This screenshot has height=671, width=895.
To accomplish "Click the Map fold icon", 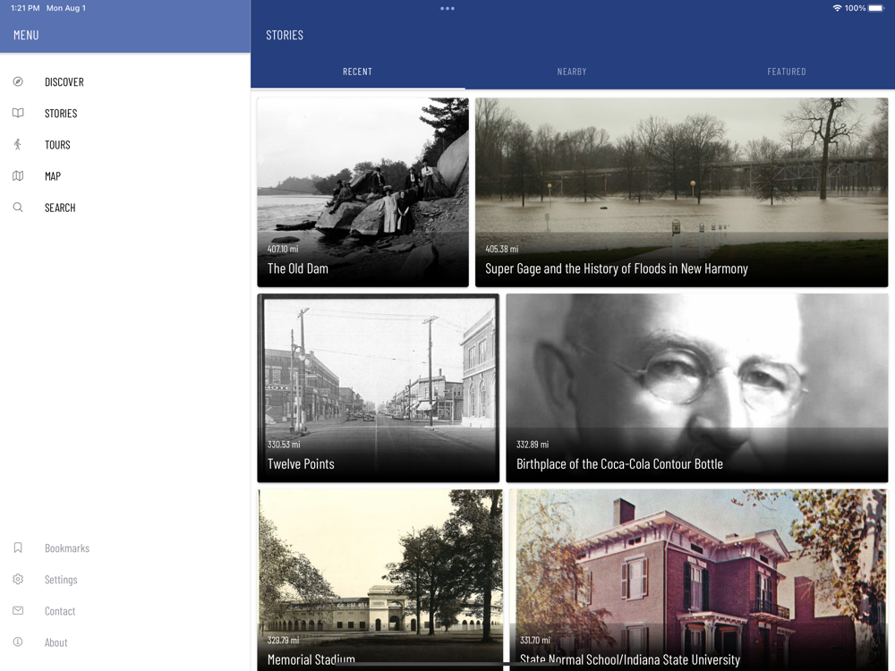I will click(x=18, y=175).
